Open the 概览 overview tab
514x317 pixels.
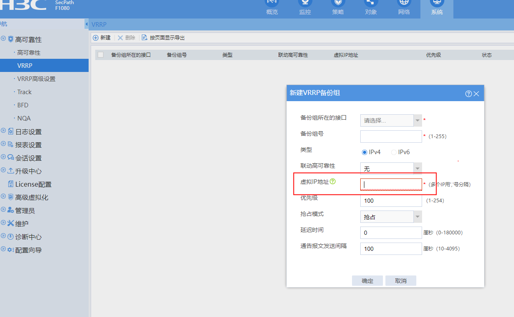pos(272,8)
